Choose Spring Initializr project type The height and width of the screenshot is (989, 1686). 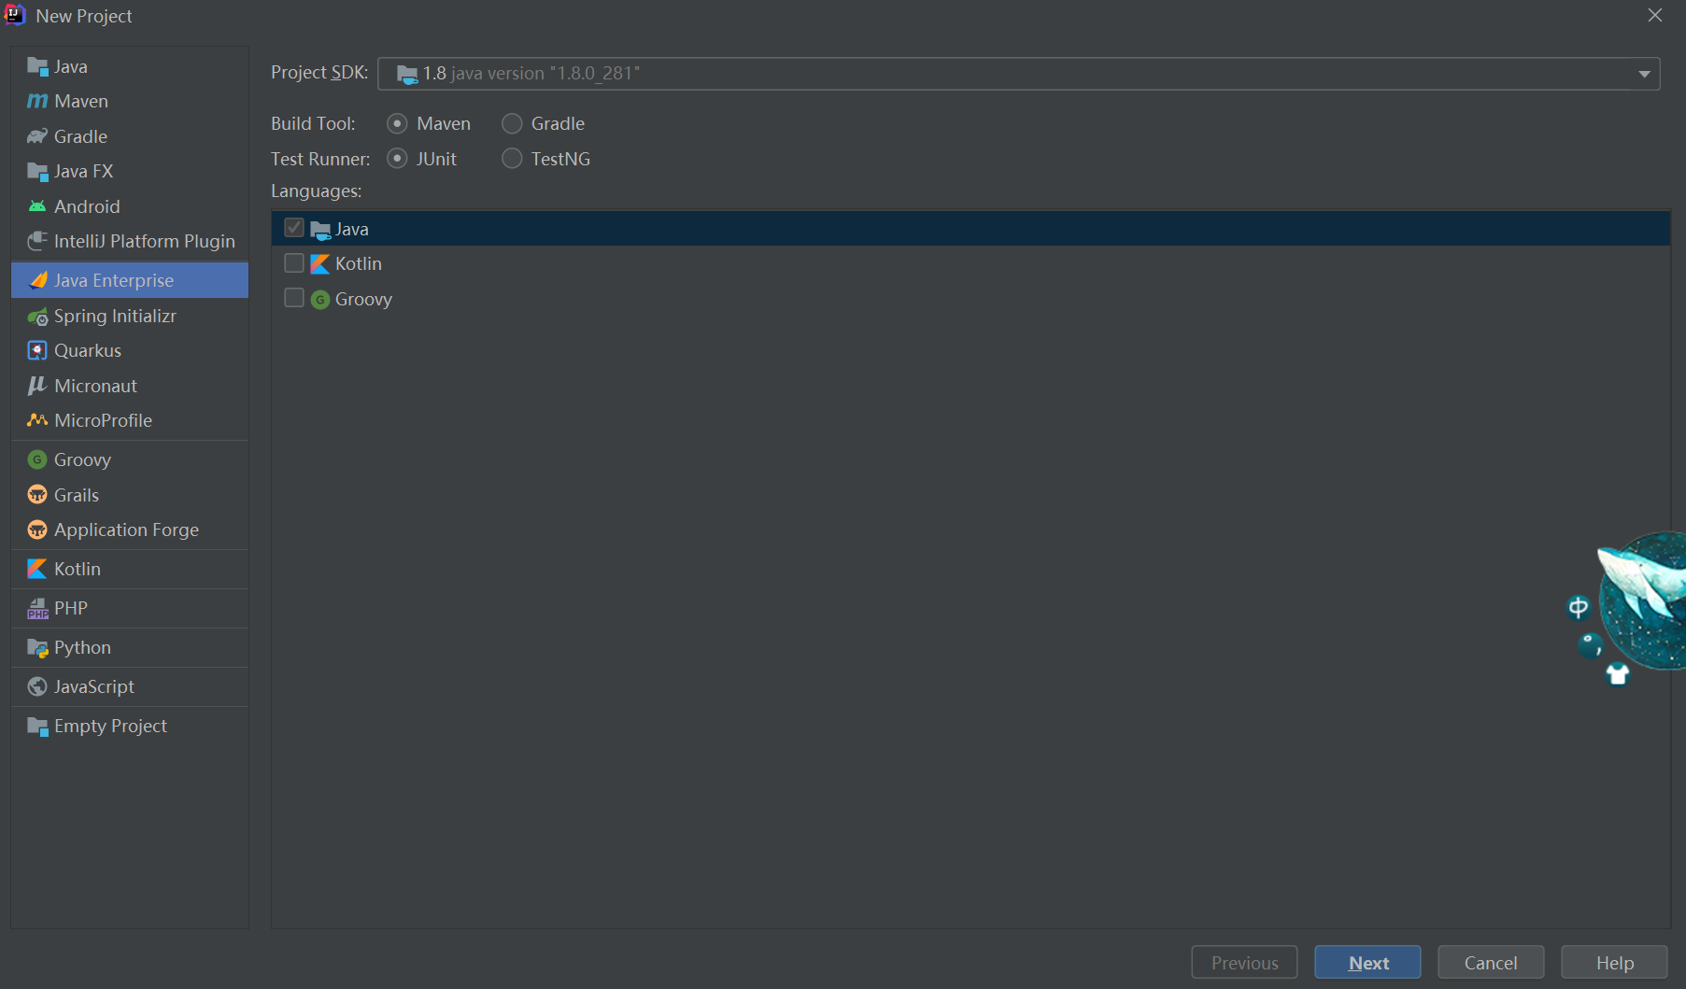click(x=130, y=316)
